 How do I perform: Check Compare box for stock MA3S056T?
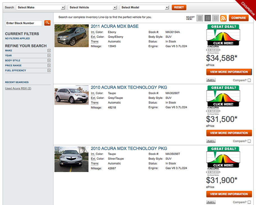pos(249,202)
